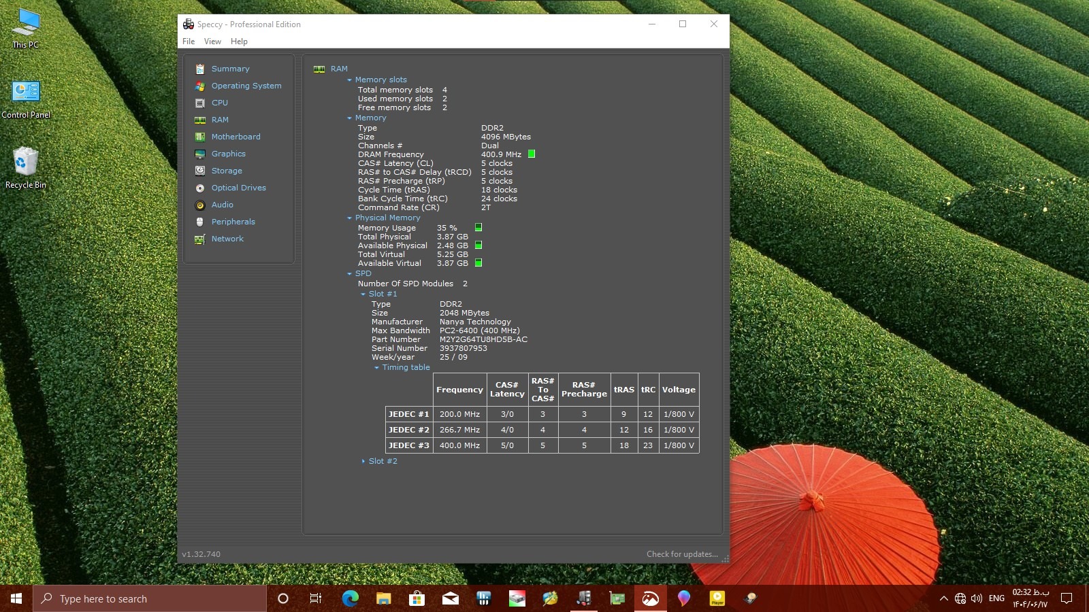Go to the Optical Drives section
Image resolution: width=1089 pixels, height=612 pixels.
pos(238,188)
